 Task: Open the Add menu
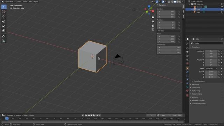[30, 1]
